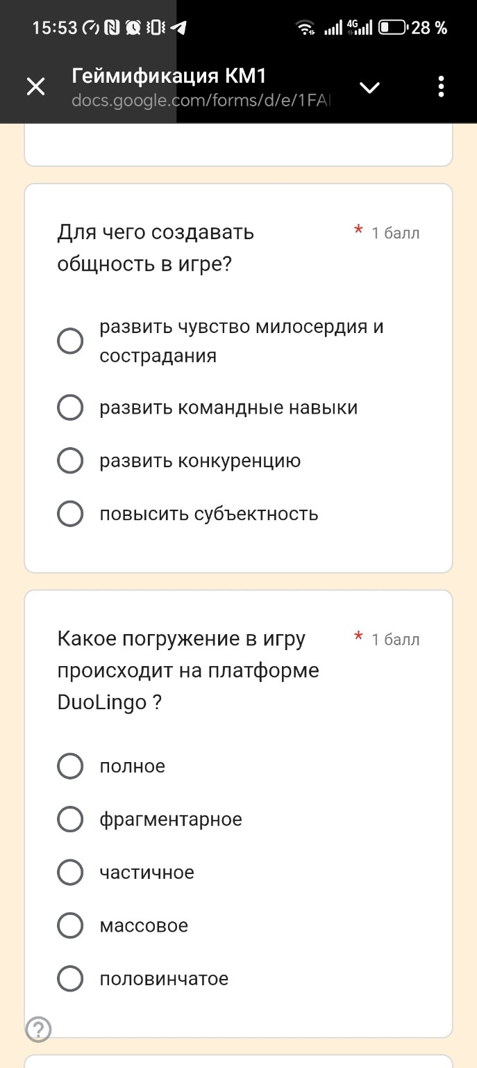Select answer 'развить командные навыки'

point(70,407)
